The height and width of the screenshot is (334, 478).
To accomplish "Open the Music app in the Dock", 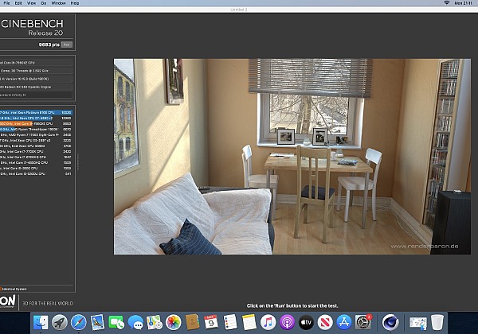I will pos(268,322).
